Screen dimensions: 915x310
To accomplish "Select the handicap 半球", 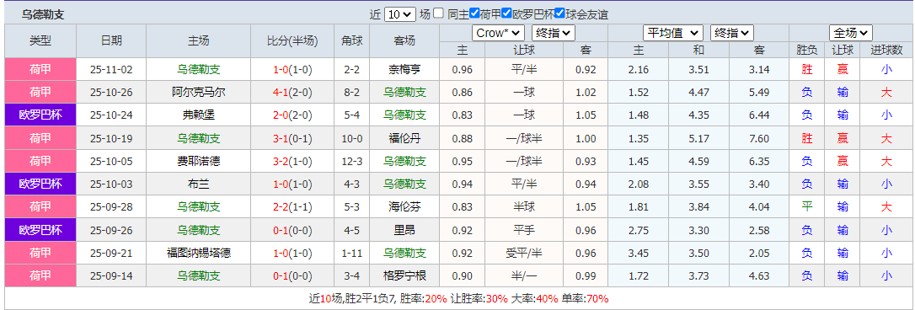I will pos(524,206).
